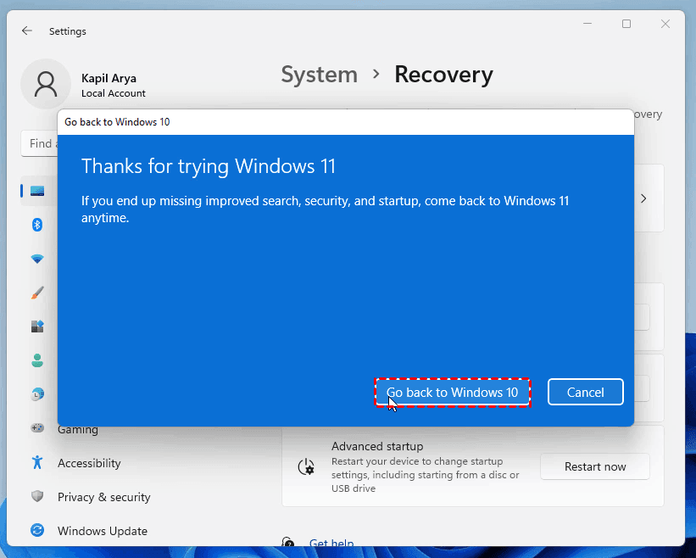Open the Apps sidebar icon
The image size is (696, 558).
click(x=37, y=326)
